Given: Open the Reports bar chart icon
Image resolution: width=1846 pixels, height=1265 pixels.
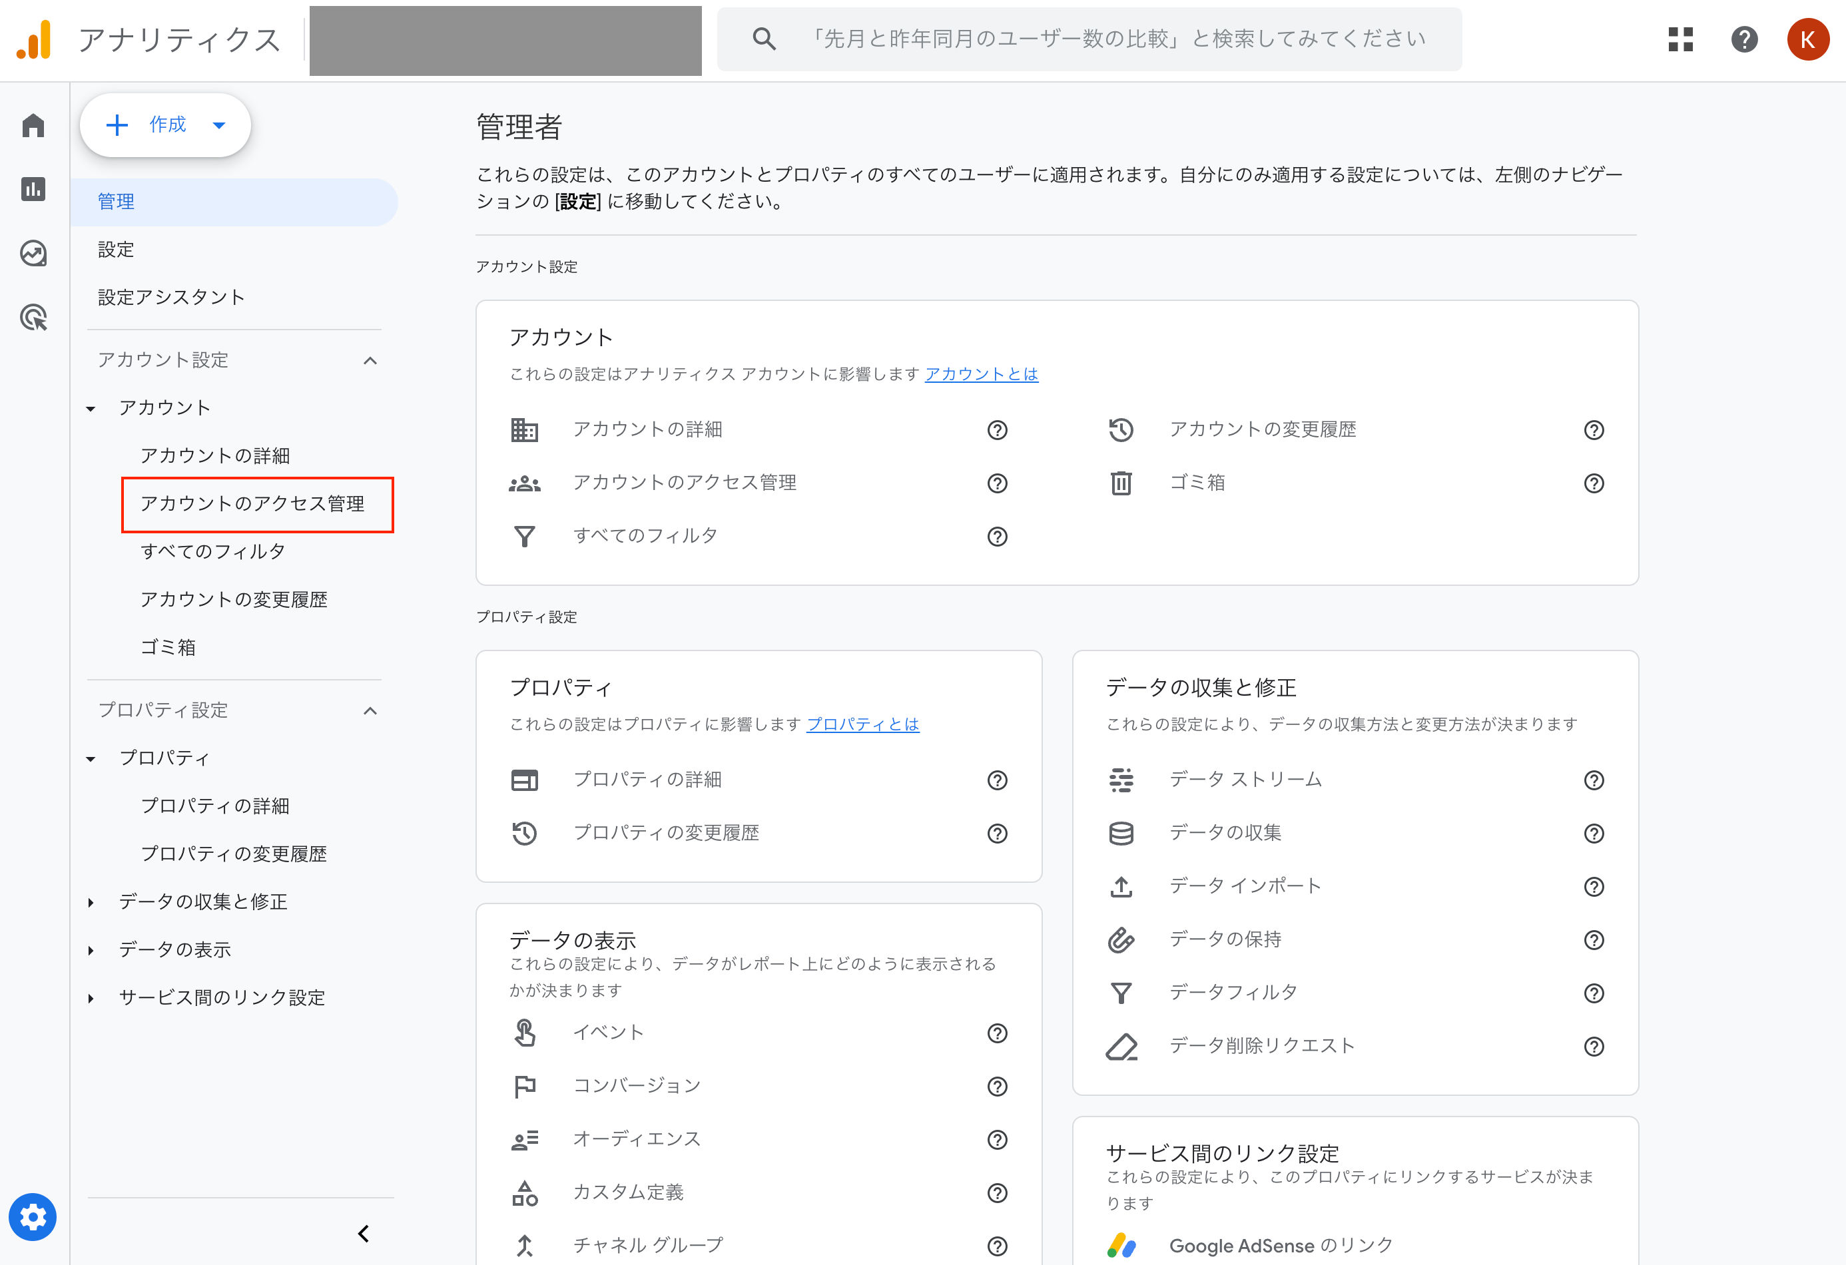Looking at the screenshot, I should pyautogui.click(x=33, y=189).
